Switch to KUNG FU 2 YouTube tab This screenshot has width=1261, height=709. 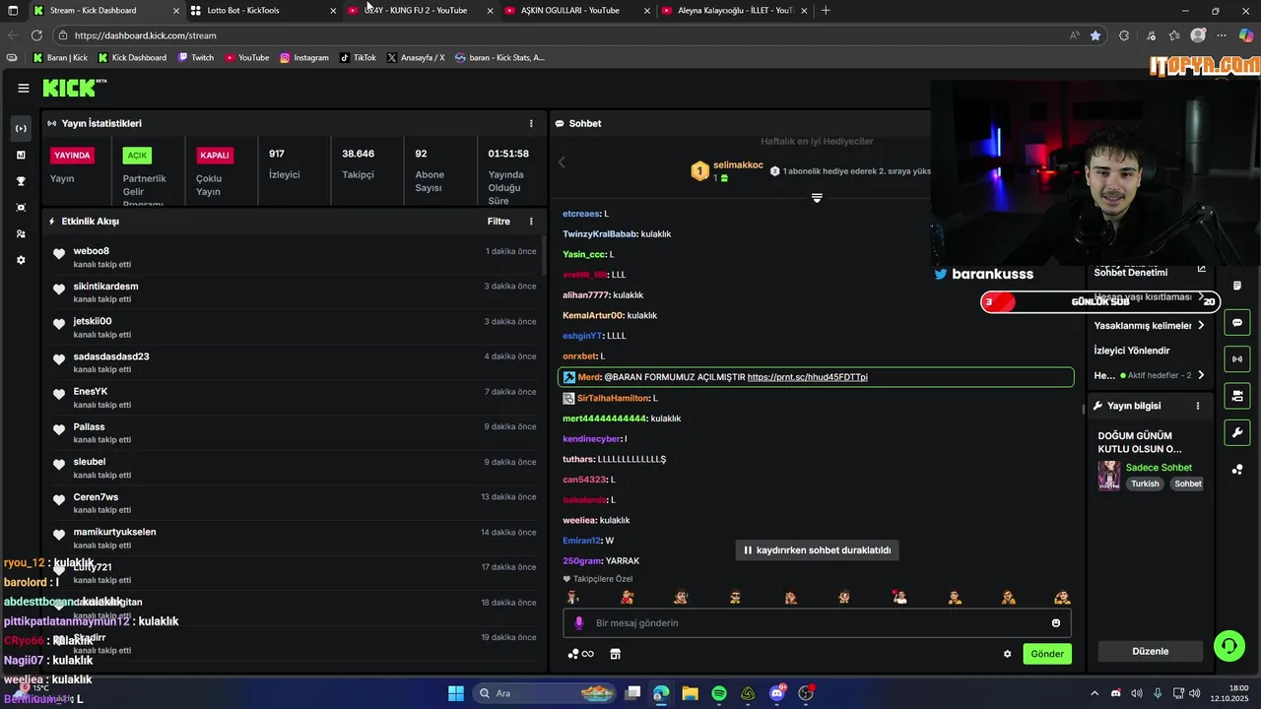(x=421, y=11)
